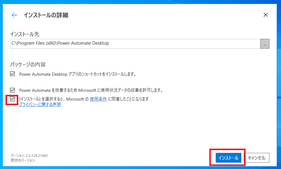The width and height of the screenshot is (281, 169).
Task: Uncheck the desktop shortcut install checkbox
Action: point(13,74)
